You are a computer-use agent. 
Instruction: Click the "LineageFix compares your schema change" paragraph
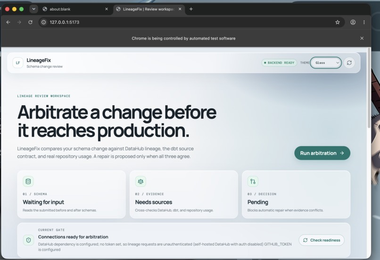click(106, 153)
